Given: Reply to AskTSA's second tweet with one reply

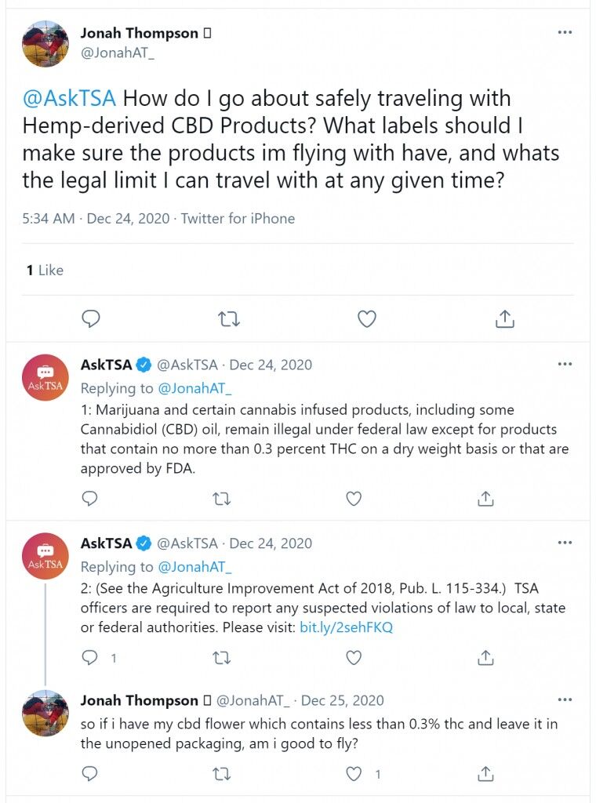Looking at the screenshot, I should [90, 657].
